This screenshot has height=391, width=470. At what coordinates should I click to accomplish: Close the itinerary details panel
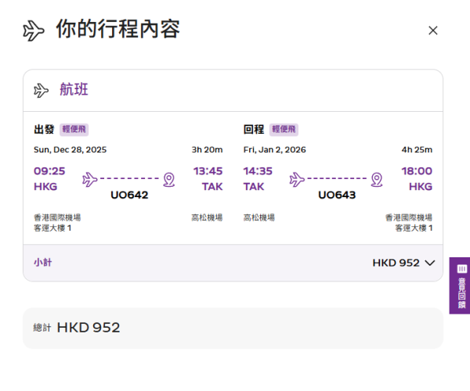point(433,30)
